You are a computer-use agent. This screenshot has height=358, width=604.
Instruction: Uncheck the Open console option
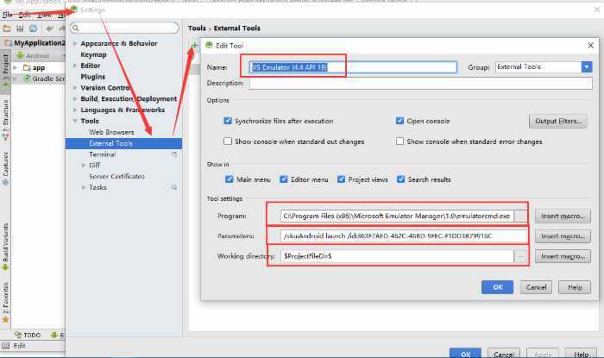tap(400, 121)
